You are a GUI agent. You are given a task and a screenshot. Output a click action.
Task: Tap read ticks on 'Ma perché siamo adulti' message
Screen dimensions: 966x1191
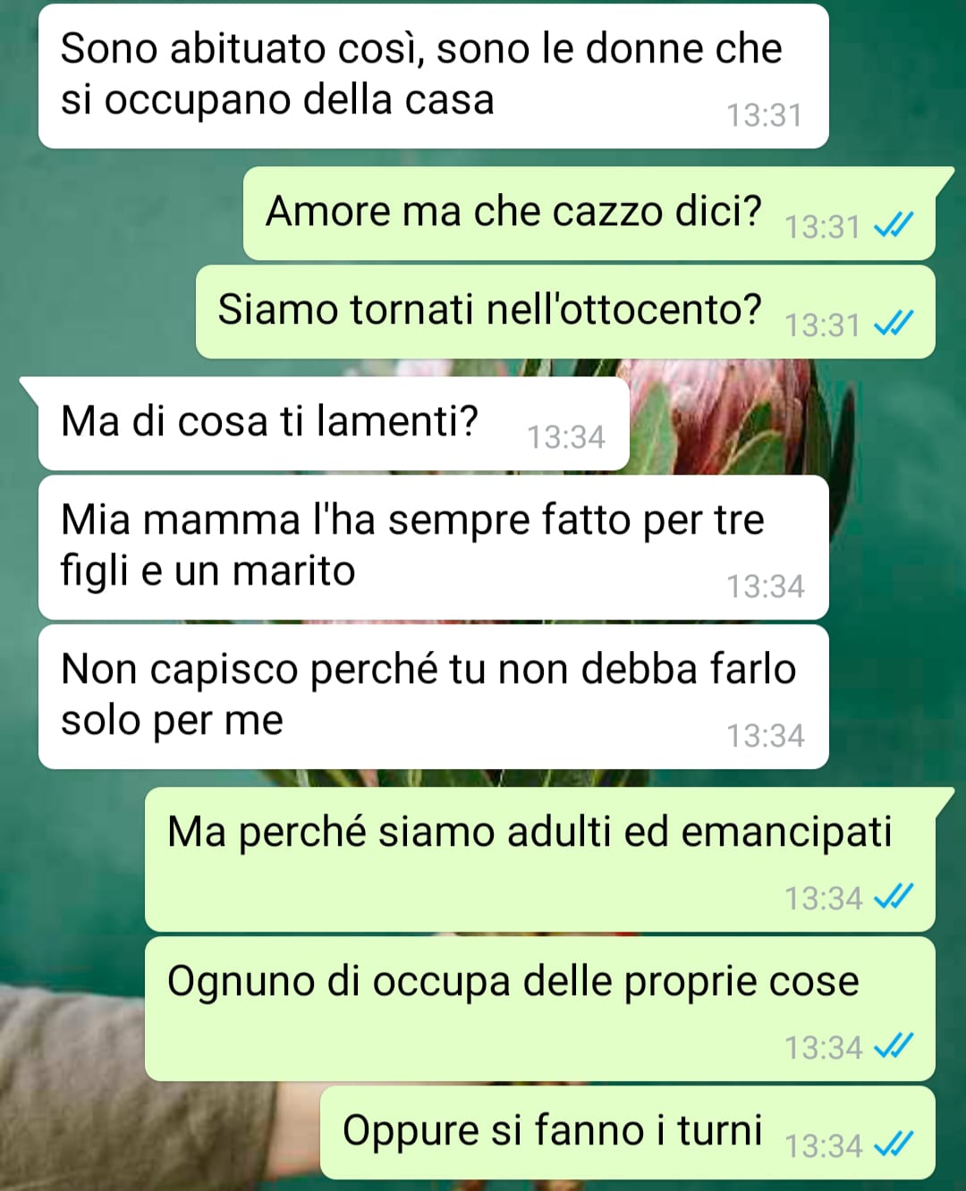point(893,897)
